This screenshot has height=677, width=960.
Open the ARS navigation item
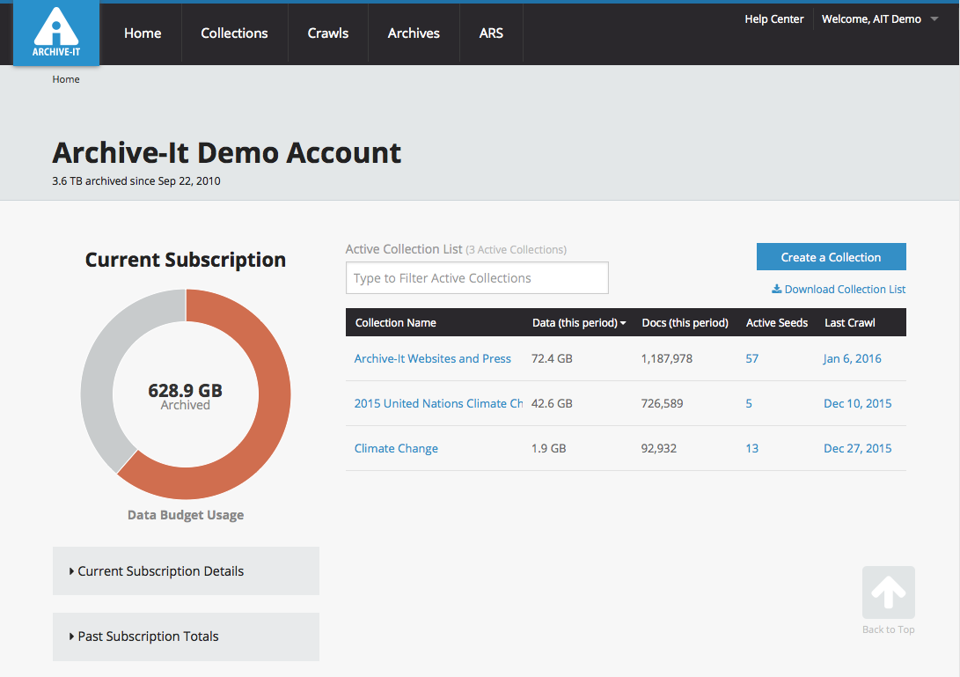coord(491,33)
